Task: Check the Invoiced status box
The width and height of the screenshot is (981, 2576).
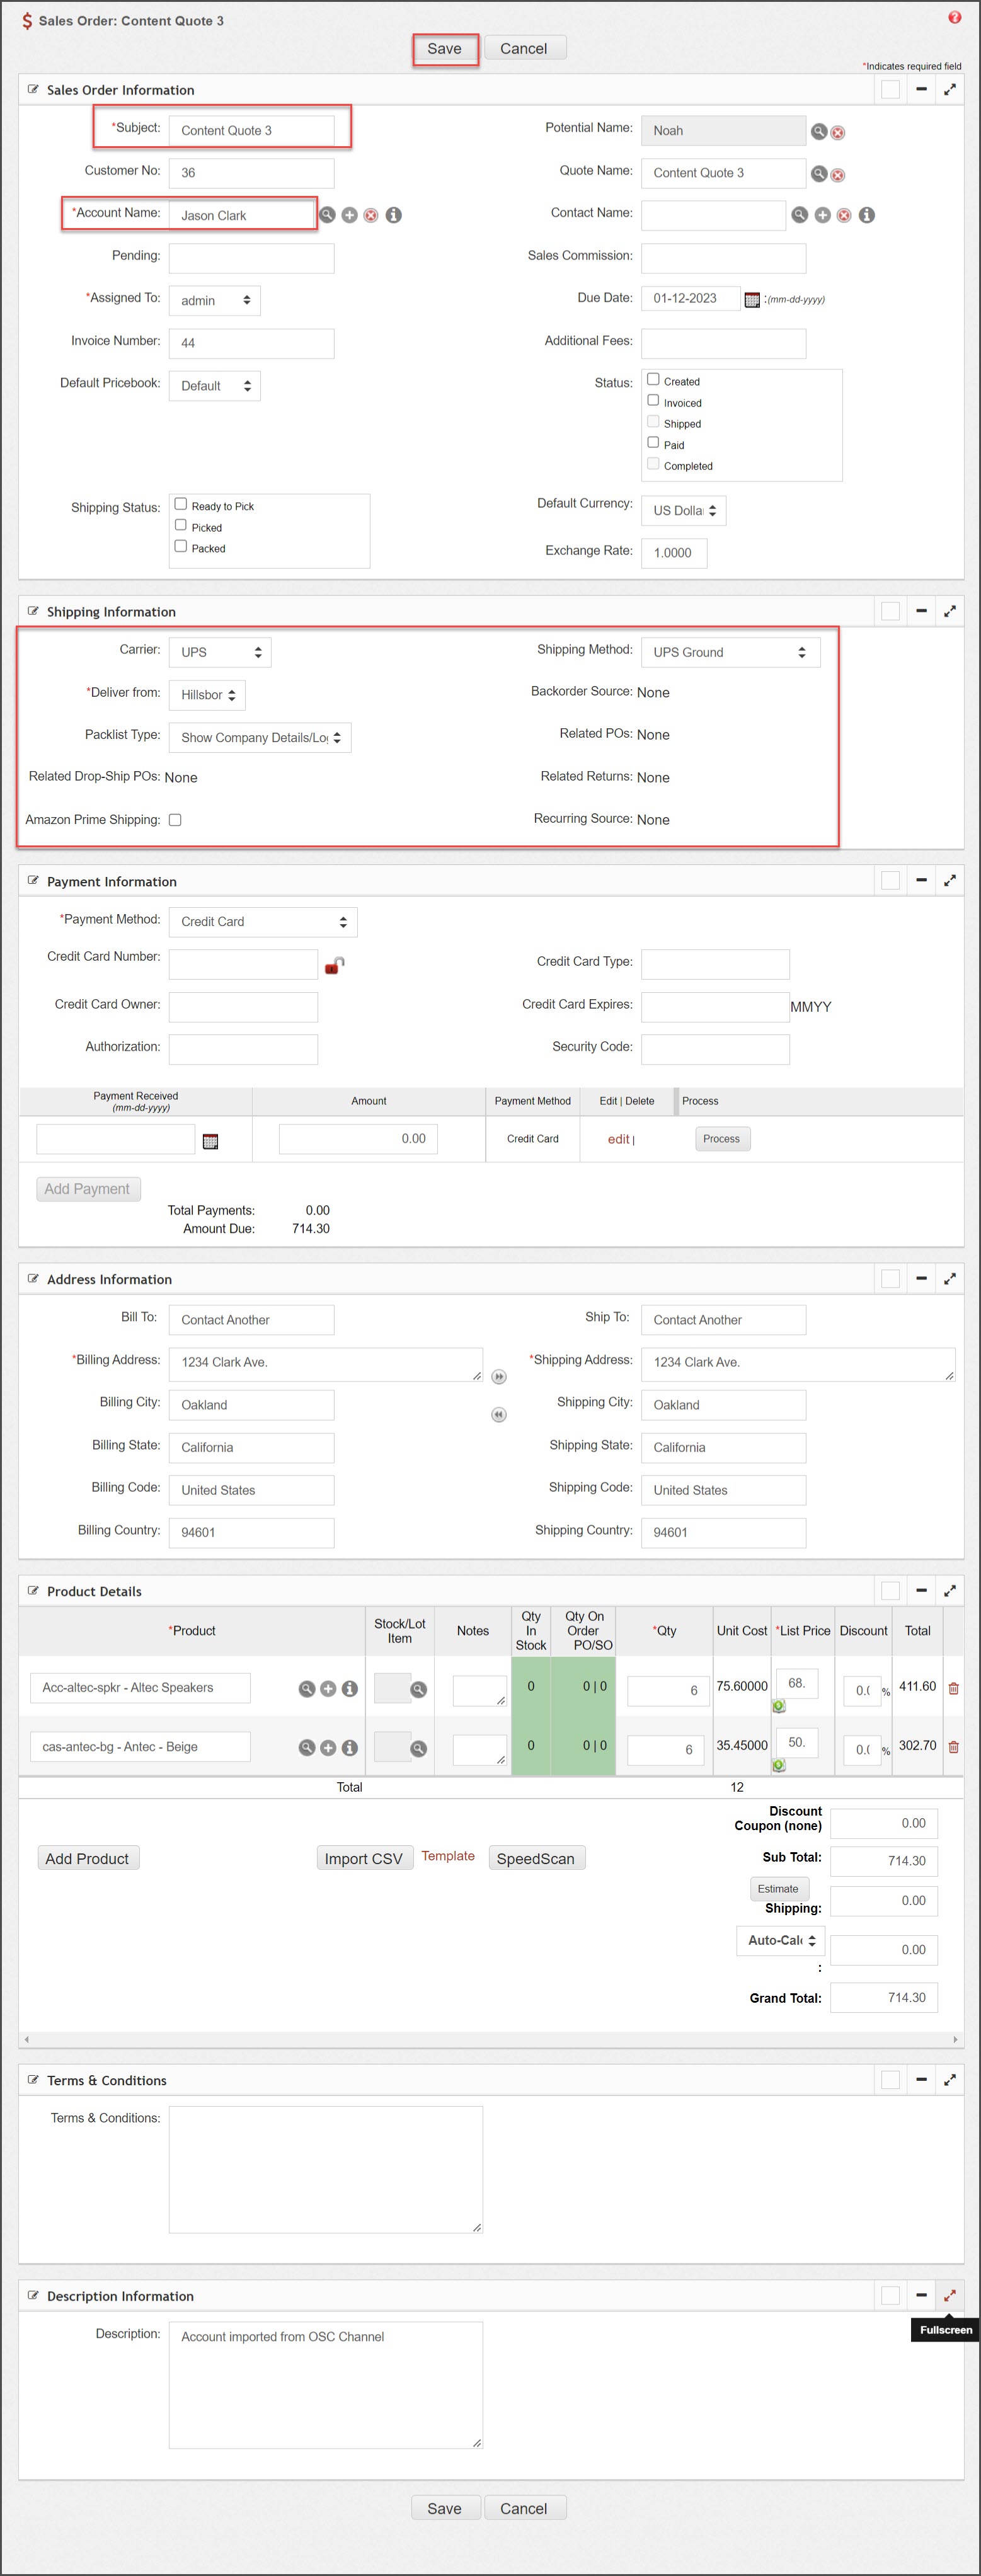Action: pyautogui.click(x=653, y=400)
